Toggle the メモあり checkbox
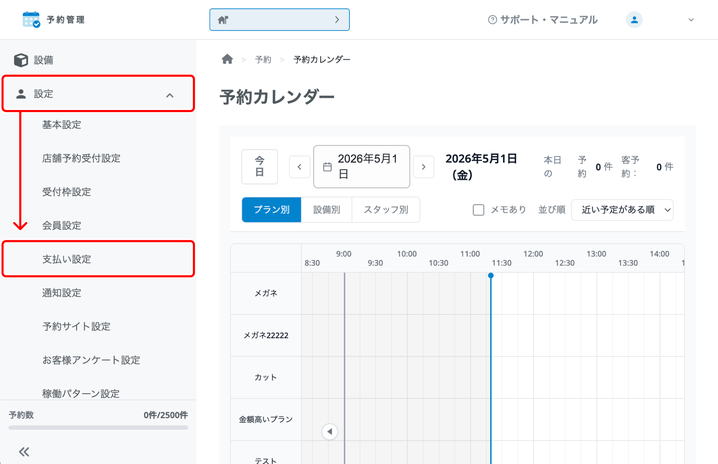This screenshot has width=718, height=464. pos(478,210)
